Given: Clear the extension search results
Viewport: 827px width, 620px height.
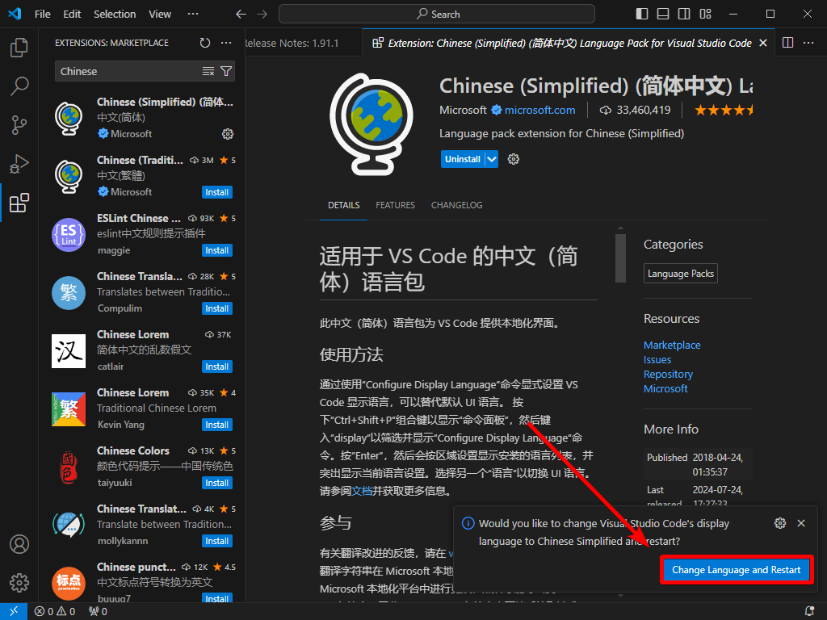Looking at the screenshot, I should click(x=208, y=71).
